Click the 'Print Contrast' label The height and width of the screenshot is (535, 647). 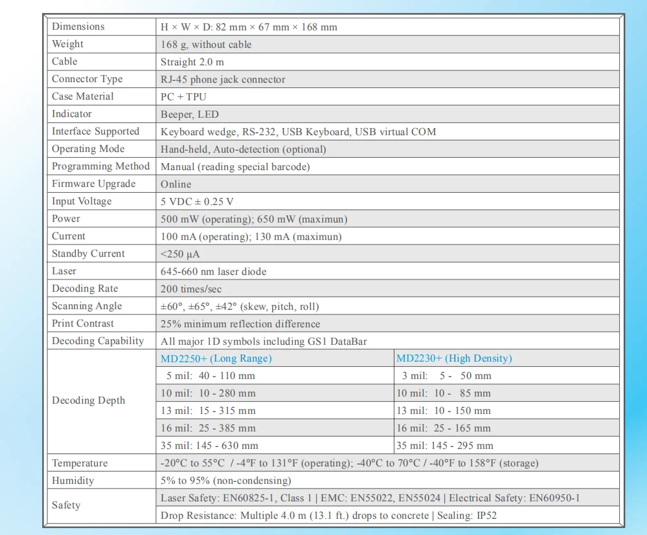click(x=82, y=323)
